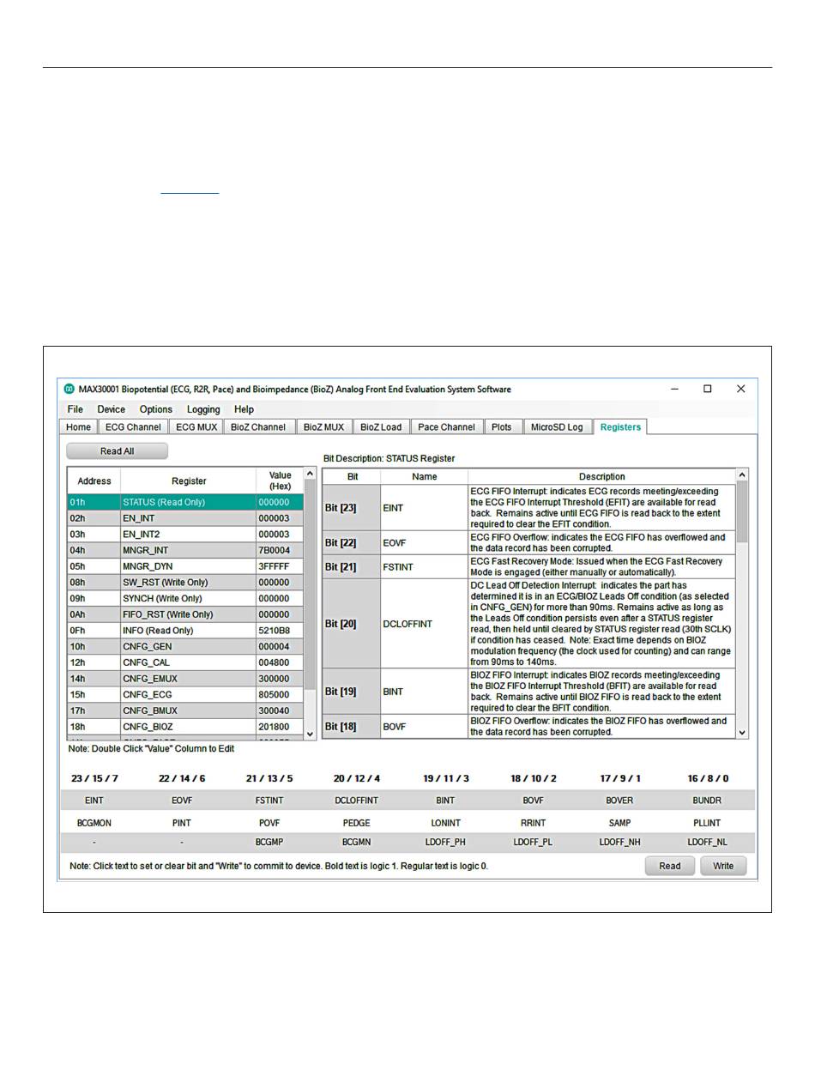Toggle the EINT bit
The width and height of the screenshot is (815, 1076).
(94, 801)
